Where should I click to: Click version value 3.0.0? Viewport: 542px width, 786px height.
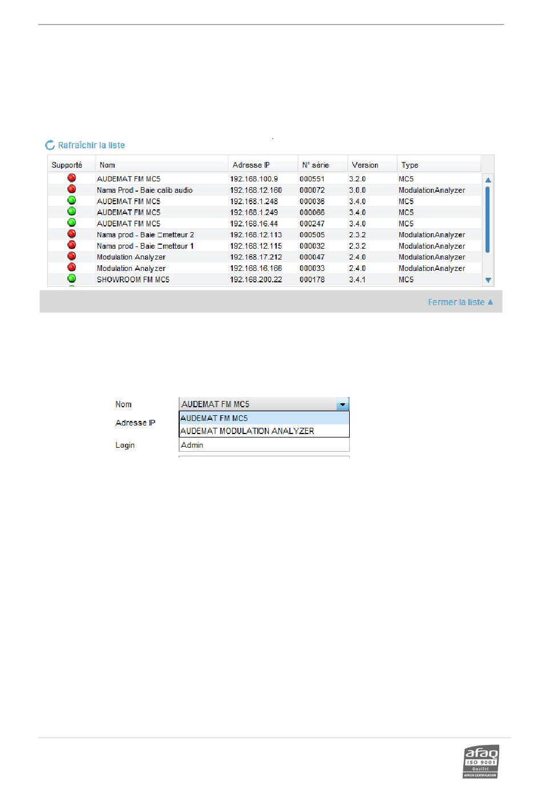click(x=358, y=190)
